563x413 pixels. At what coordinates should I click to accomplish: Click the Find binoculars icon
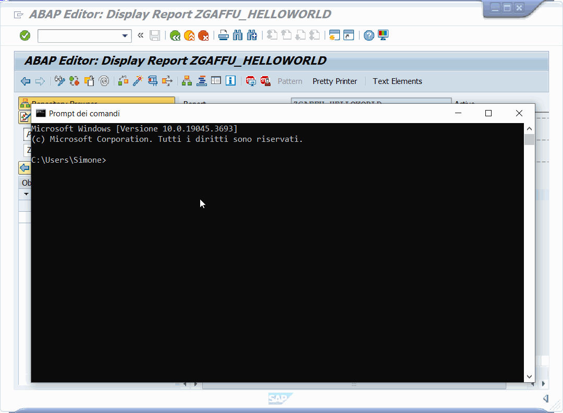(238, 35)
